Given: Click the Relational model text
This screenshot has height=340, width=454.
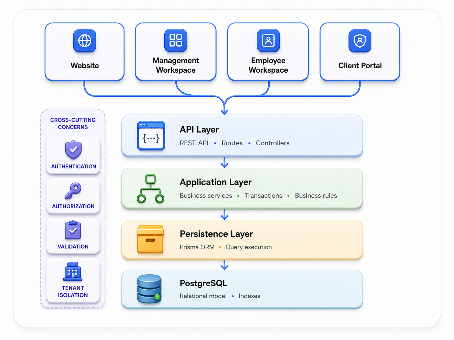Looking at the screenshot, I should pos(203,296).
